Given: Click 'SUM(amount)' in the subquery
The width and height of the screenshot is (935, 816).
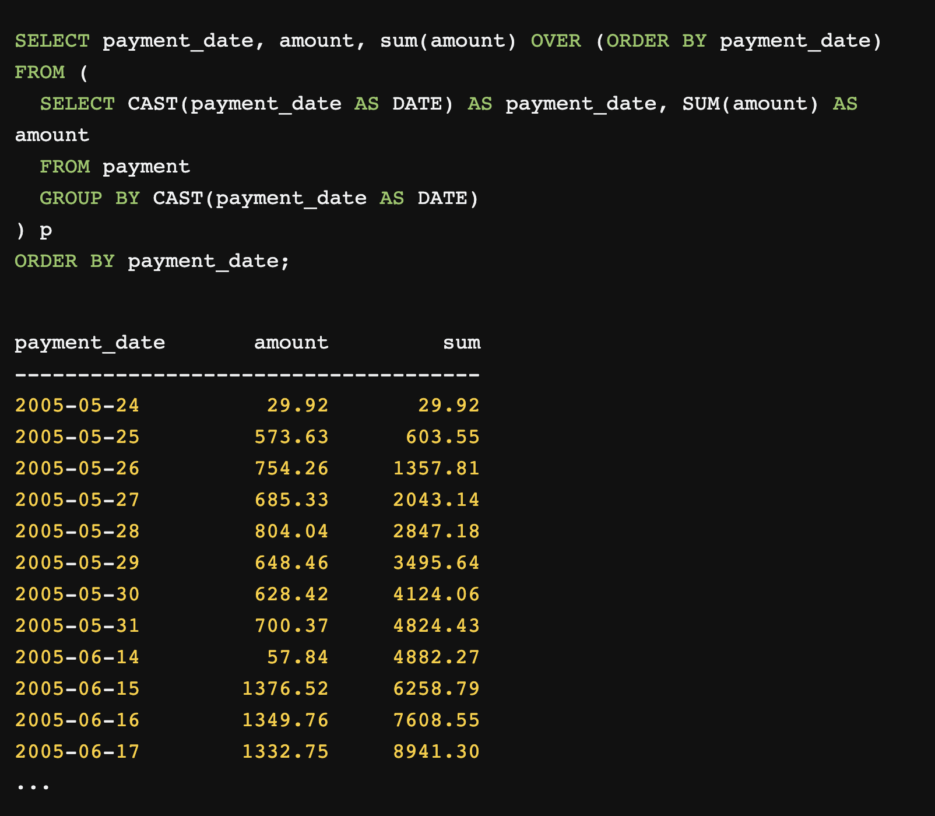Looking at the screenshot, I should (x=751, y=104).
